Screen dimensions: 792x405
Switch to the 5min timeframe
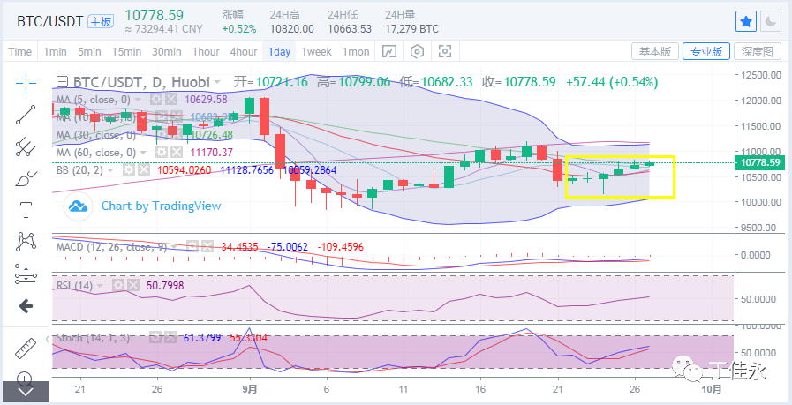click(89, 51)
